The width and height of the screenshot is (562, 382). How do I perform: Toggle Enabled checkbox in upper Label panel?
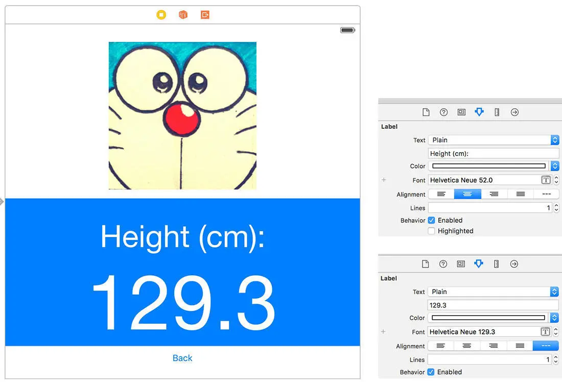coord(432,221)
